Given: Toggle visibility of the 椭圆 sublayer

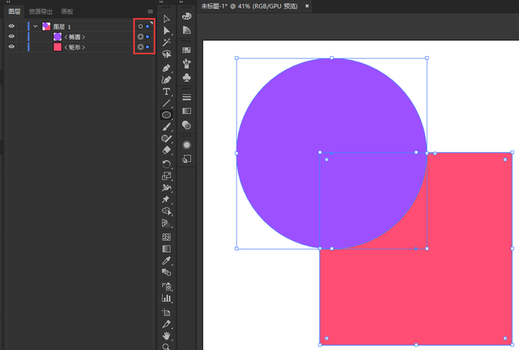Looking at the screenshot, I should tap(12, 37).
